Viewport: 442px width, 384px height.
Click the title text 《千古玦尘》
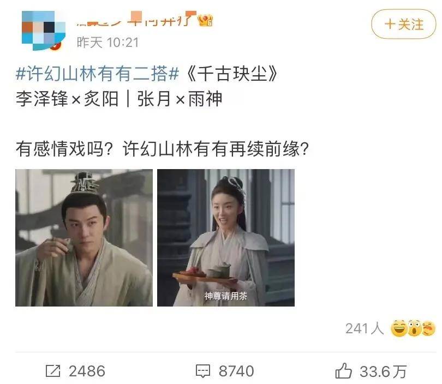[x=232, y=74]
